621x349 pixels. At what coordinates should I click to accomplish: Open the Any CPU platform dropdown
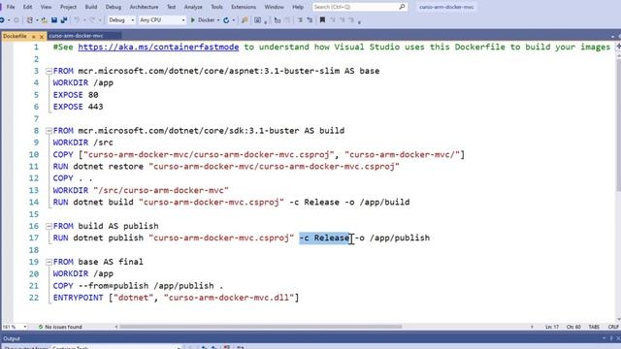pyautogui.click(x=162, y=20)
